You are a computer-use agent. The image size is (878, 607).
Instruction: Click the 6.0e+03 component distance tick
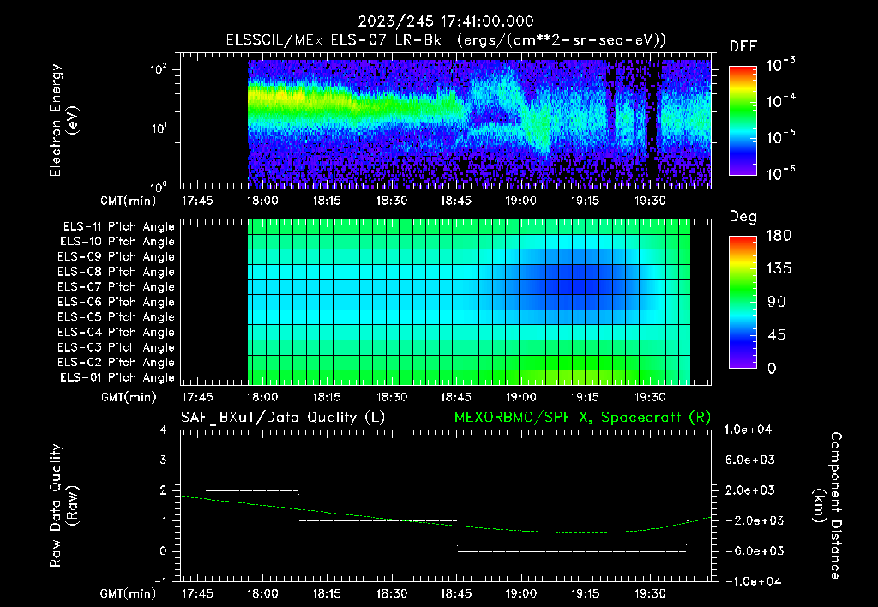pyautogui.click(x=749, y=460)
